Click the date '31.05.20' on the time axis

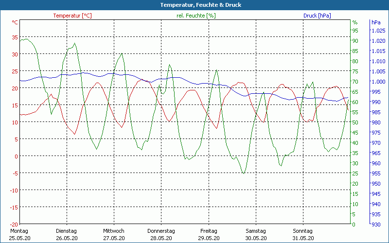pos(302,238)
